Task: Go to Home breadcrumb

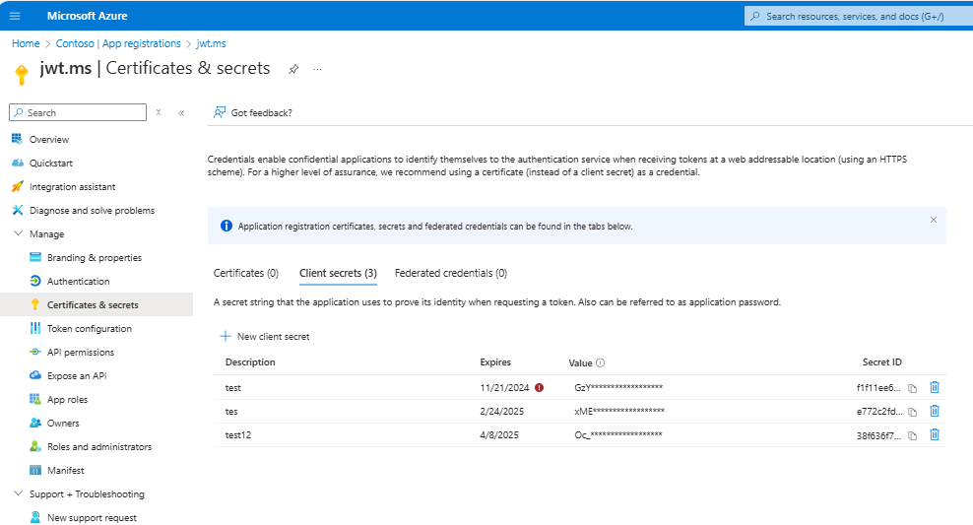Action: (x=26, y=43)
